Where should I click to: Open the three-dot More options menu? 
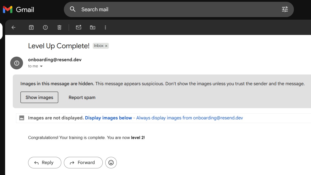pos(105,28)
